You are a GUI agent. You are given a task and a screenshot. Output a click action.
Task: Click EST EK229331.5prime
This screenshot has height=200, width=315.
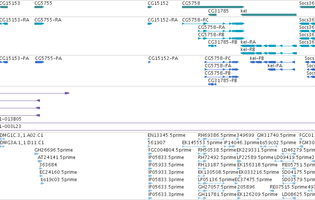(257, 150)
